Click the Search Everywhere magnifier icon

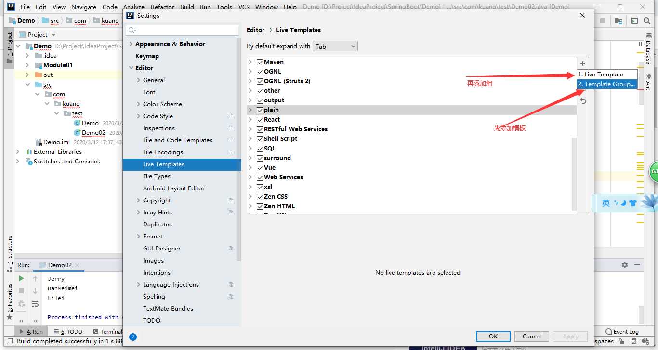pos(648,21)
